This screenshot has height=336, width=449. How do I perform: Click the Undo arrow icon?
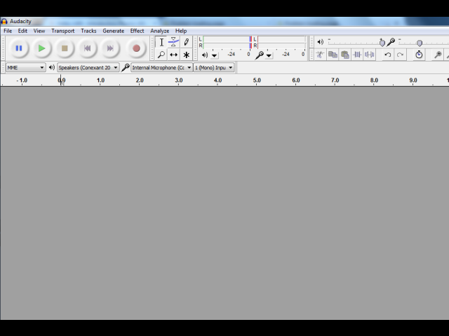388,55
